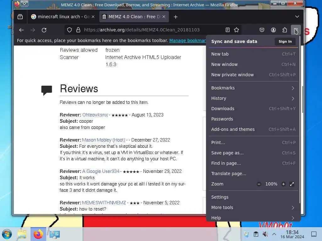Zoom out with the minus button
Image resolution: width=322 pixels, height=241 pixels.
(x=259, y=184)
